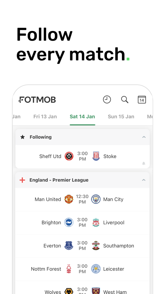Viewport: 165px width, 294px height.
Task: Tap the search magnifier icon
Action: pos(124,100)
